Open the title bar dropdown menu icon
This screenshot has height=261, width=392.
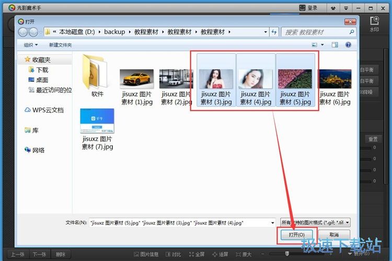pyautogui.click(x=346, y=8)
